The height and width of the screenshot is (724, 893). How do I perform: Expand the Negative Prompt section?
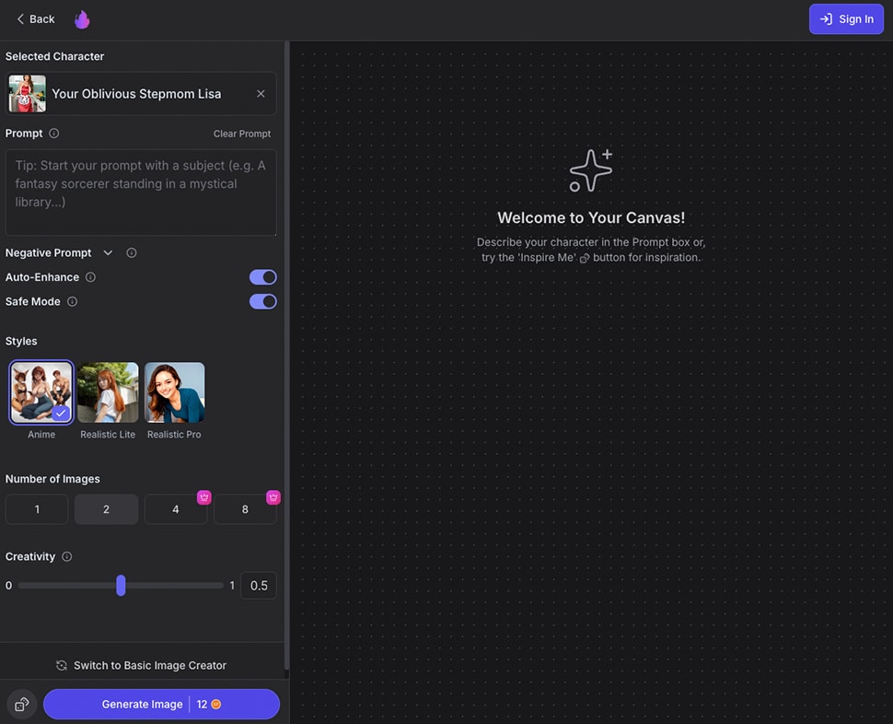pyautogui.click(x=108, y=253)
